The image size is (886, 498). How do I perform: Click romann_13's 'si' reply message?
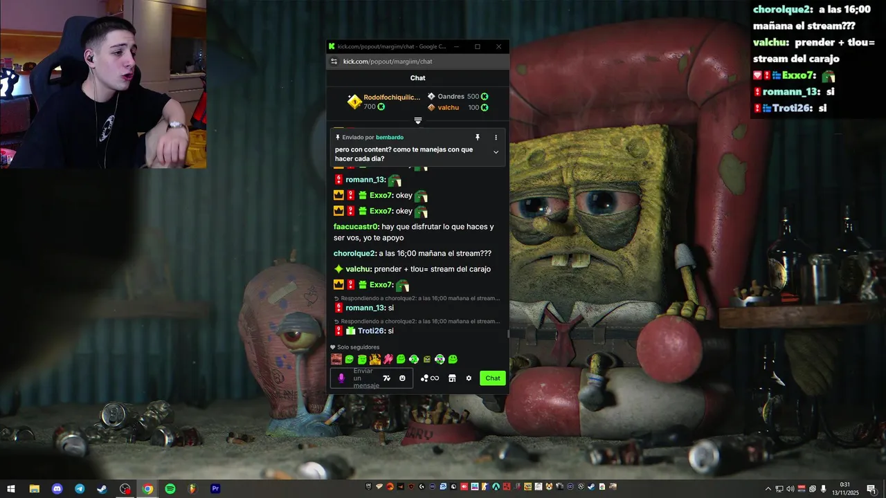[390, 308]
